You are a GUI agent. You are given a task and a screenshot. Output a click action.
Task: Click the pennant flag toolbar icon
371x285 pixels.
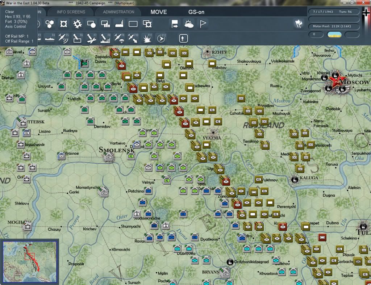coord(203,24)
